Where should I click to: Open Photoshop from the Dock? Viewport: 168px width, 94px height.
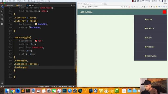coord(65,91)
